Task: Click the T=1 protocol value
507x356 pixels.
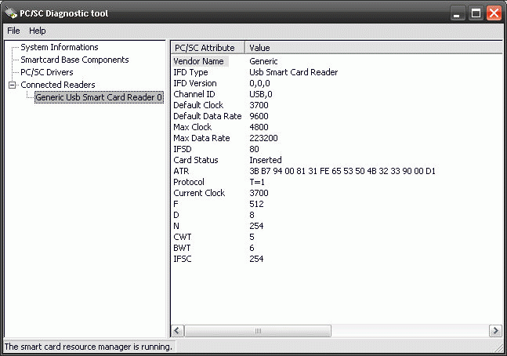Action: [257, 182]
